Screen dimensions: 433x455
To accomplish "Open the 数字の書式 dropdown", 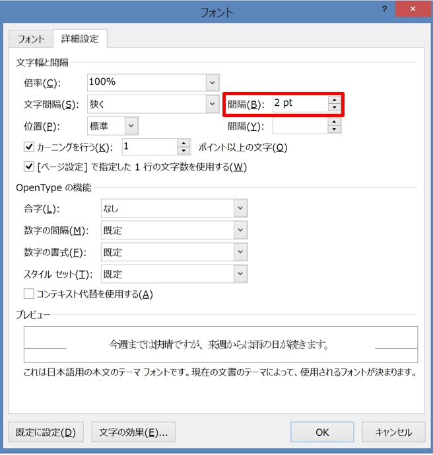I will pos(240,252).
